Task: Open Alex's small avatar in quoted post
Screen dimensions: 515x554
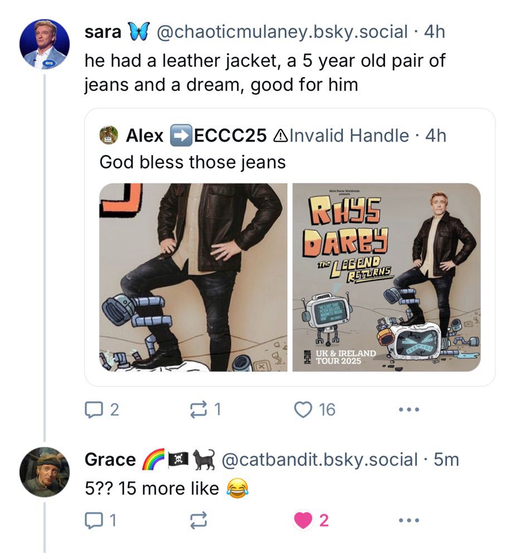Action: [x=109, y=136]
